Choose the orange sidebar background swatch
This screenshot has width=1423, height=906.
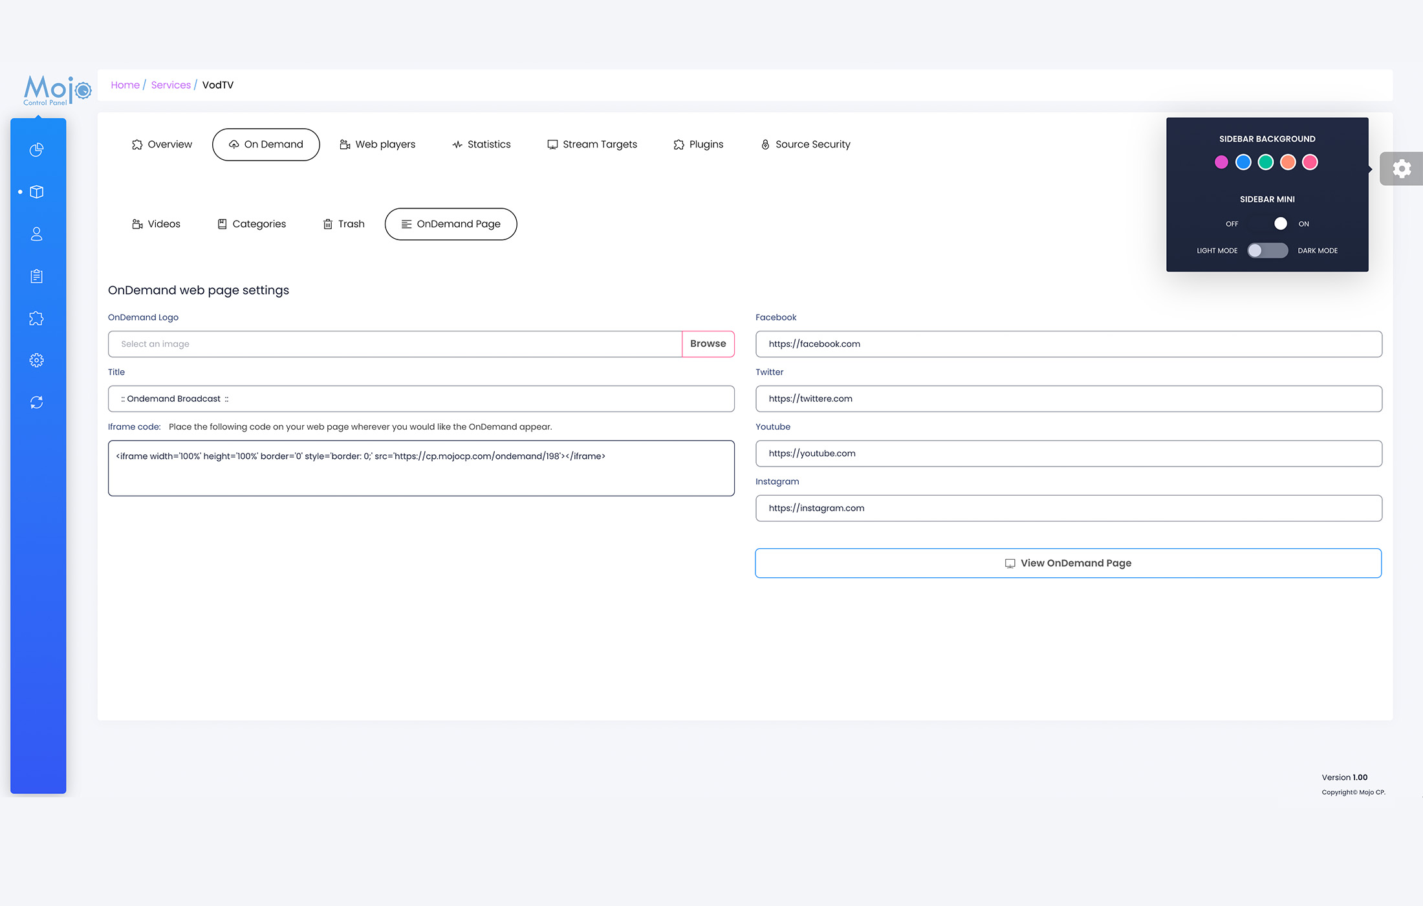point(1288,162)
